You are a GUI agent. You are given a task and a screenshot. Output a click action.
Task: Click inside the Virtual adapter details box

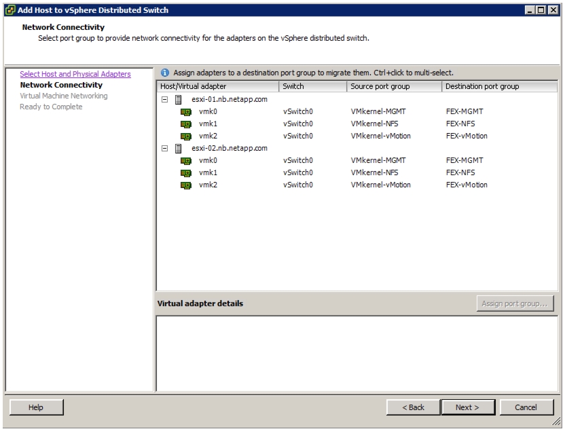pos(357,353)
